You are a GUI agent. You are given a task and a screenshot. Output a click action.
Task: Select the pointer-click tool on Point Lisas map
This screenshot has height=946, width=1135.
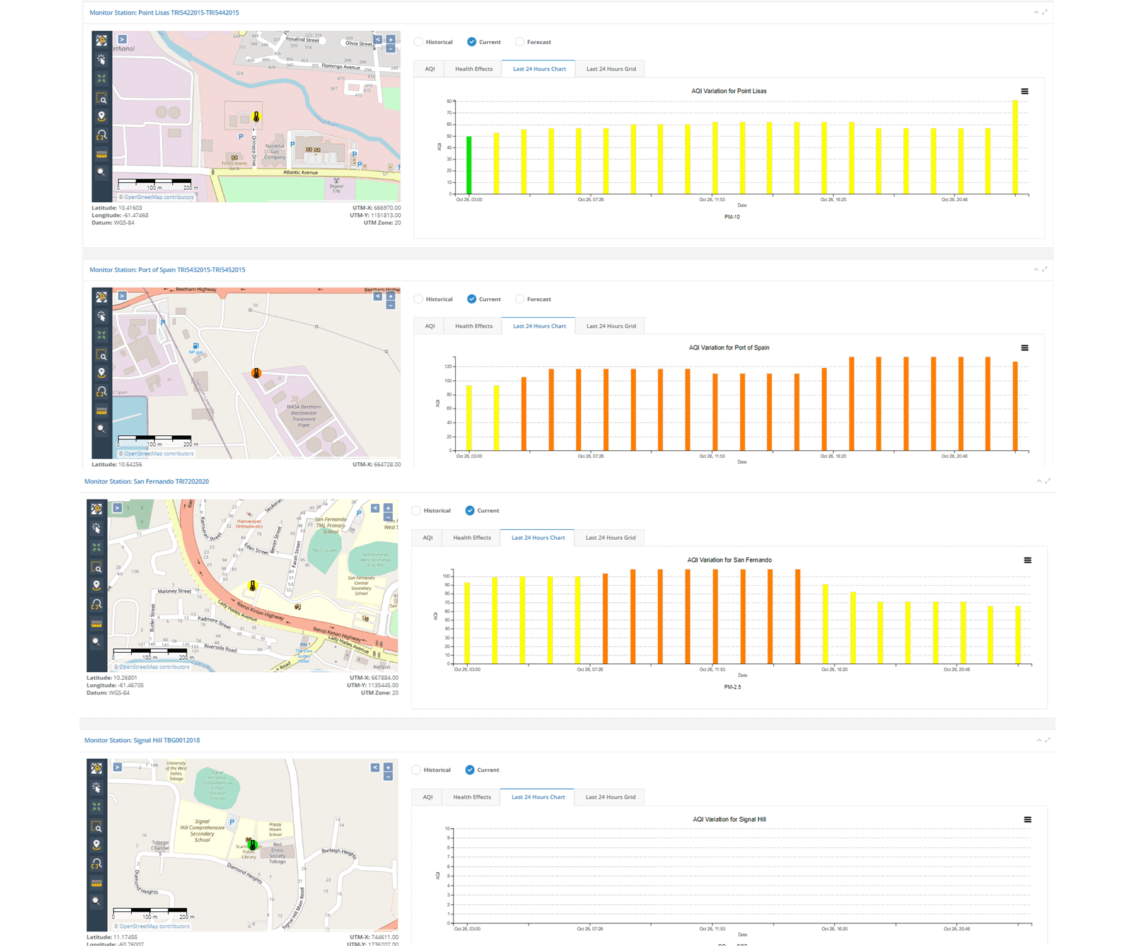point(101,59)
